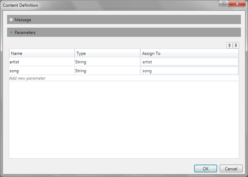Screen dimensions: 248x177
Task: Move selected parameter down with arrow icon
Action: click(236, 45)
